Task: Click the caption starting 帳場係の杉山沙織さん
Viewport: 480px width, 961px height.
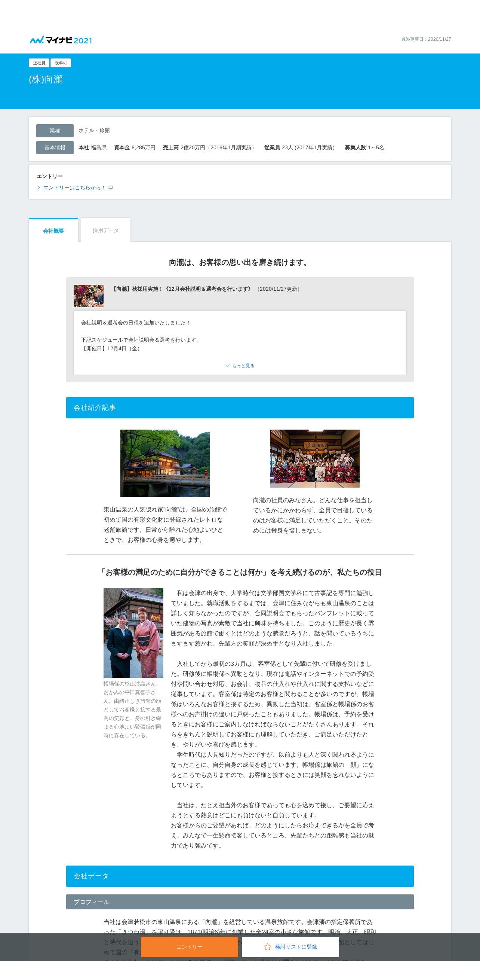Action: pos(133,710)
